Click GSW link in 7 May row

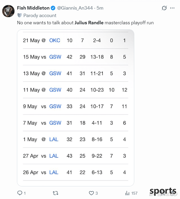(55, 123)
